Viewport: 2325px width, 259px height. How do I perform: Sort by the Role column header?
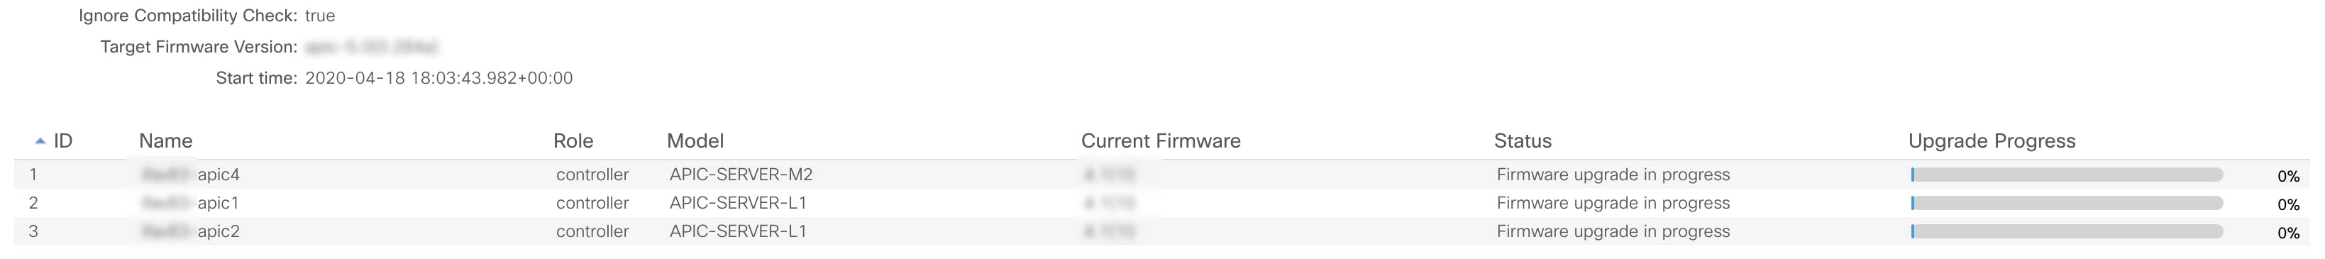[x=573, y=140]
